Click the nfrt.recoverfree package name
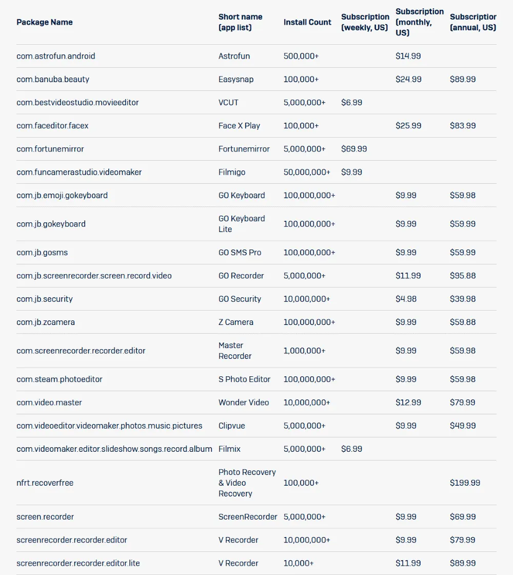Viewport: 513px width, 575px height. pos(45,483)
